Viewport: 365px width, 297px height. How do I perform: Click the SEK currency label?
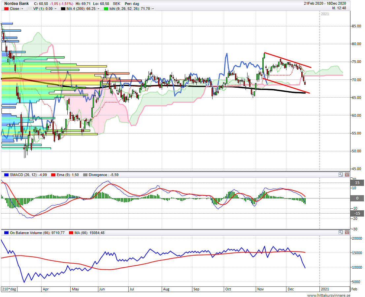coord(116,4)
